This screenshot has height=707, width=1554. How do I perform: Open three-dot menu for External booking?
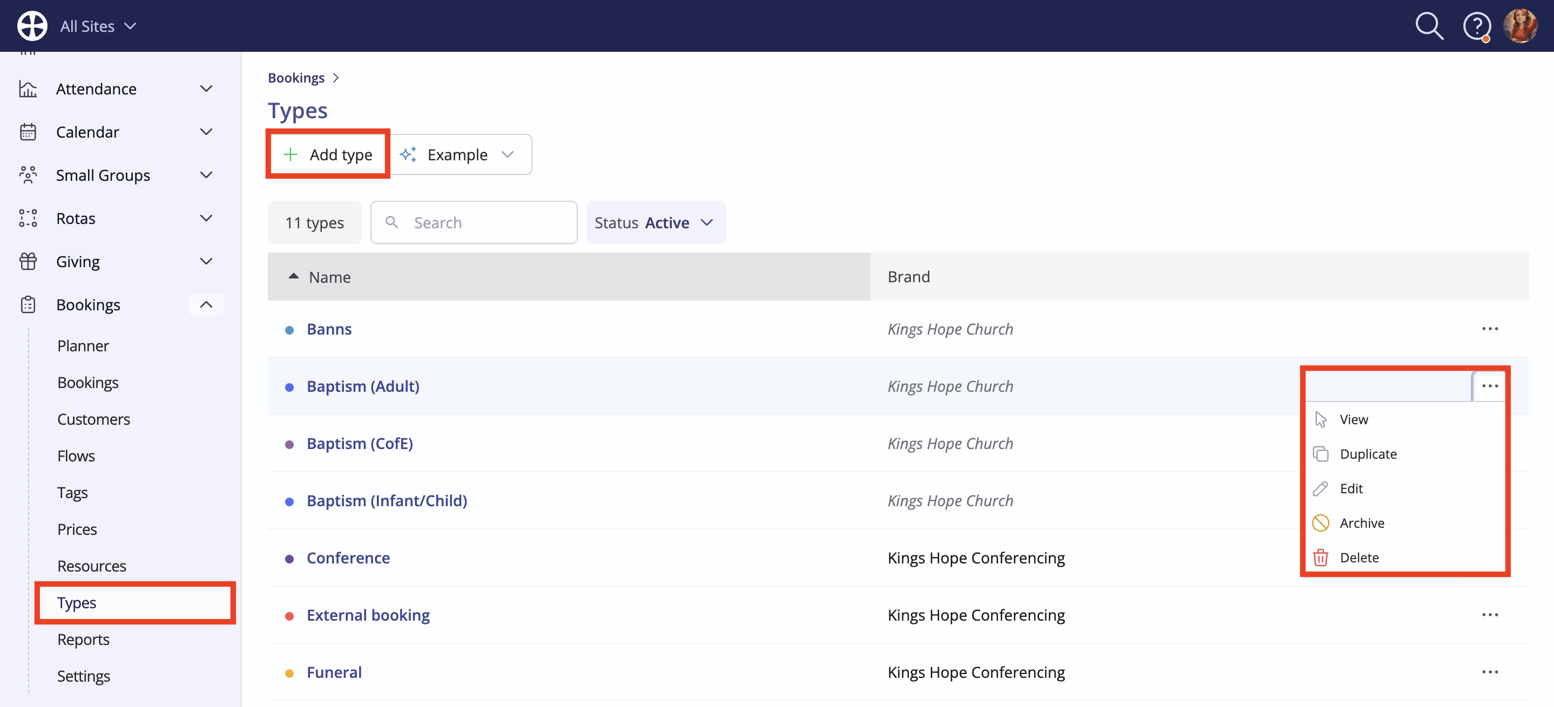(x=1489, y=614)
